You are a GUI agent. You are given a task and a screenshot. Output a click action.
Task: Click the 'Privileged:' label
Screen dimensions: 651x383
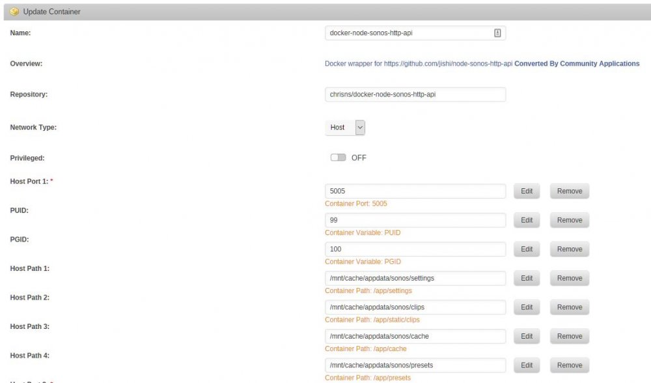tap(27, 158)
